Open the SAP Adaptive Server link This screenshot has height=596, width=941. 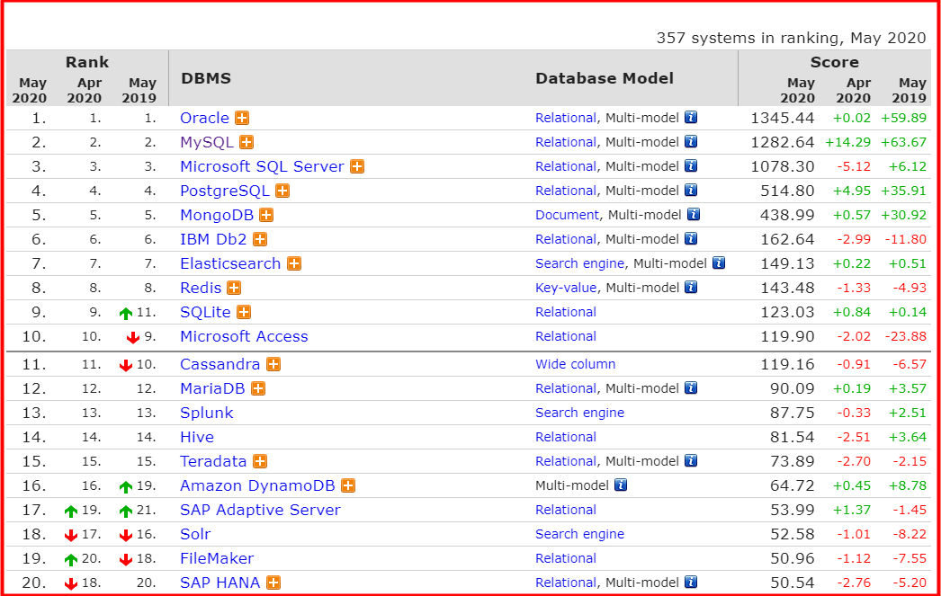pyautogui.click(x=261, y=511)
